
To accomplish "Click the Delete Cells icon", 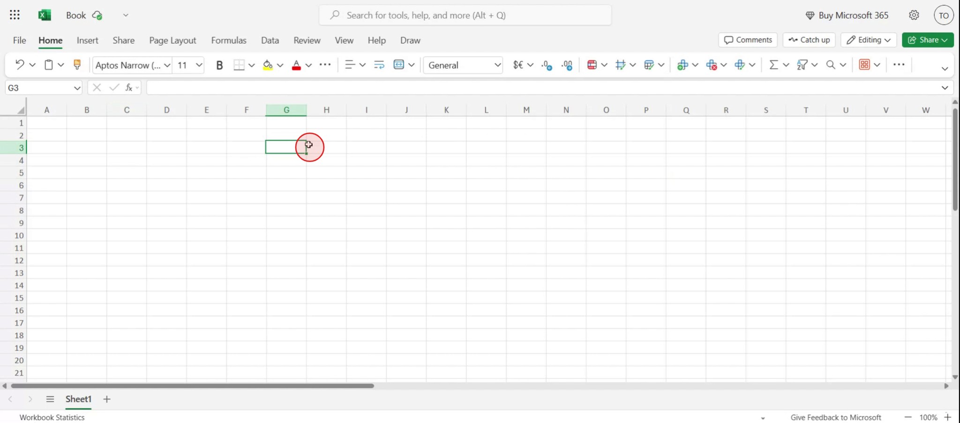I will click(712, 65).
